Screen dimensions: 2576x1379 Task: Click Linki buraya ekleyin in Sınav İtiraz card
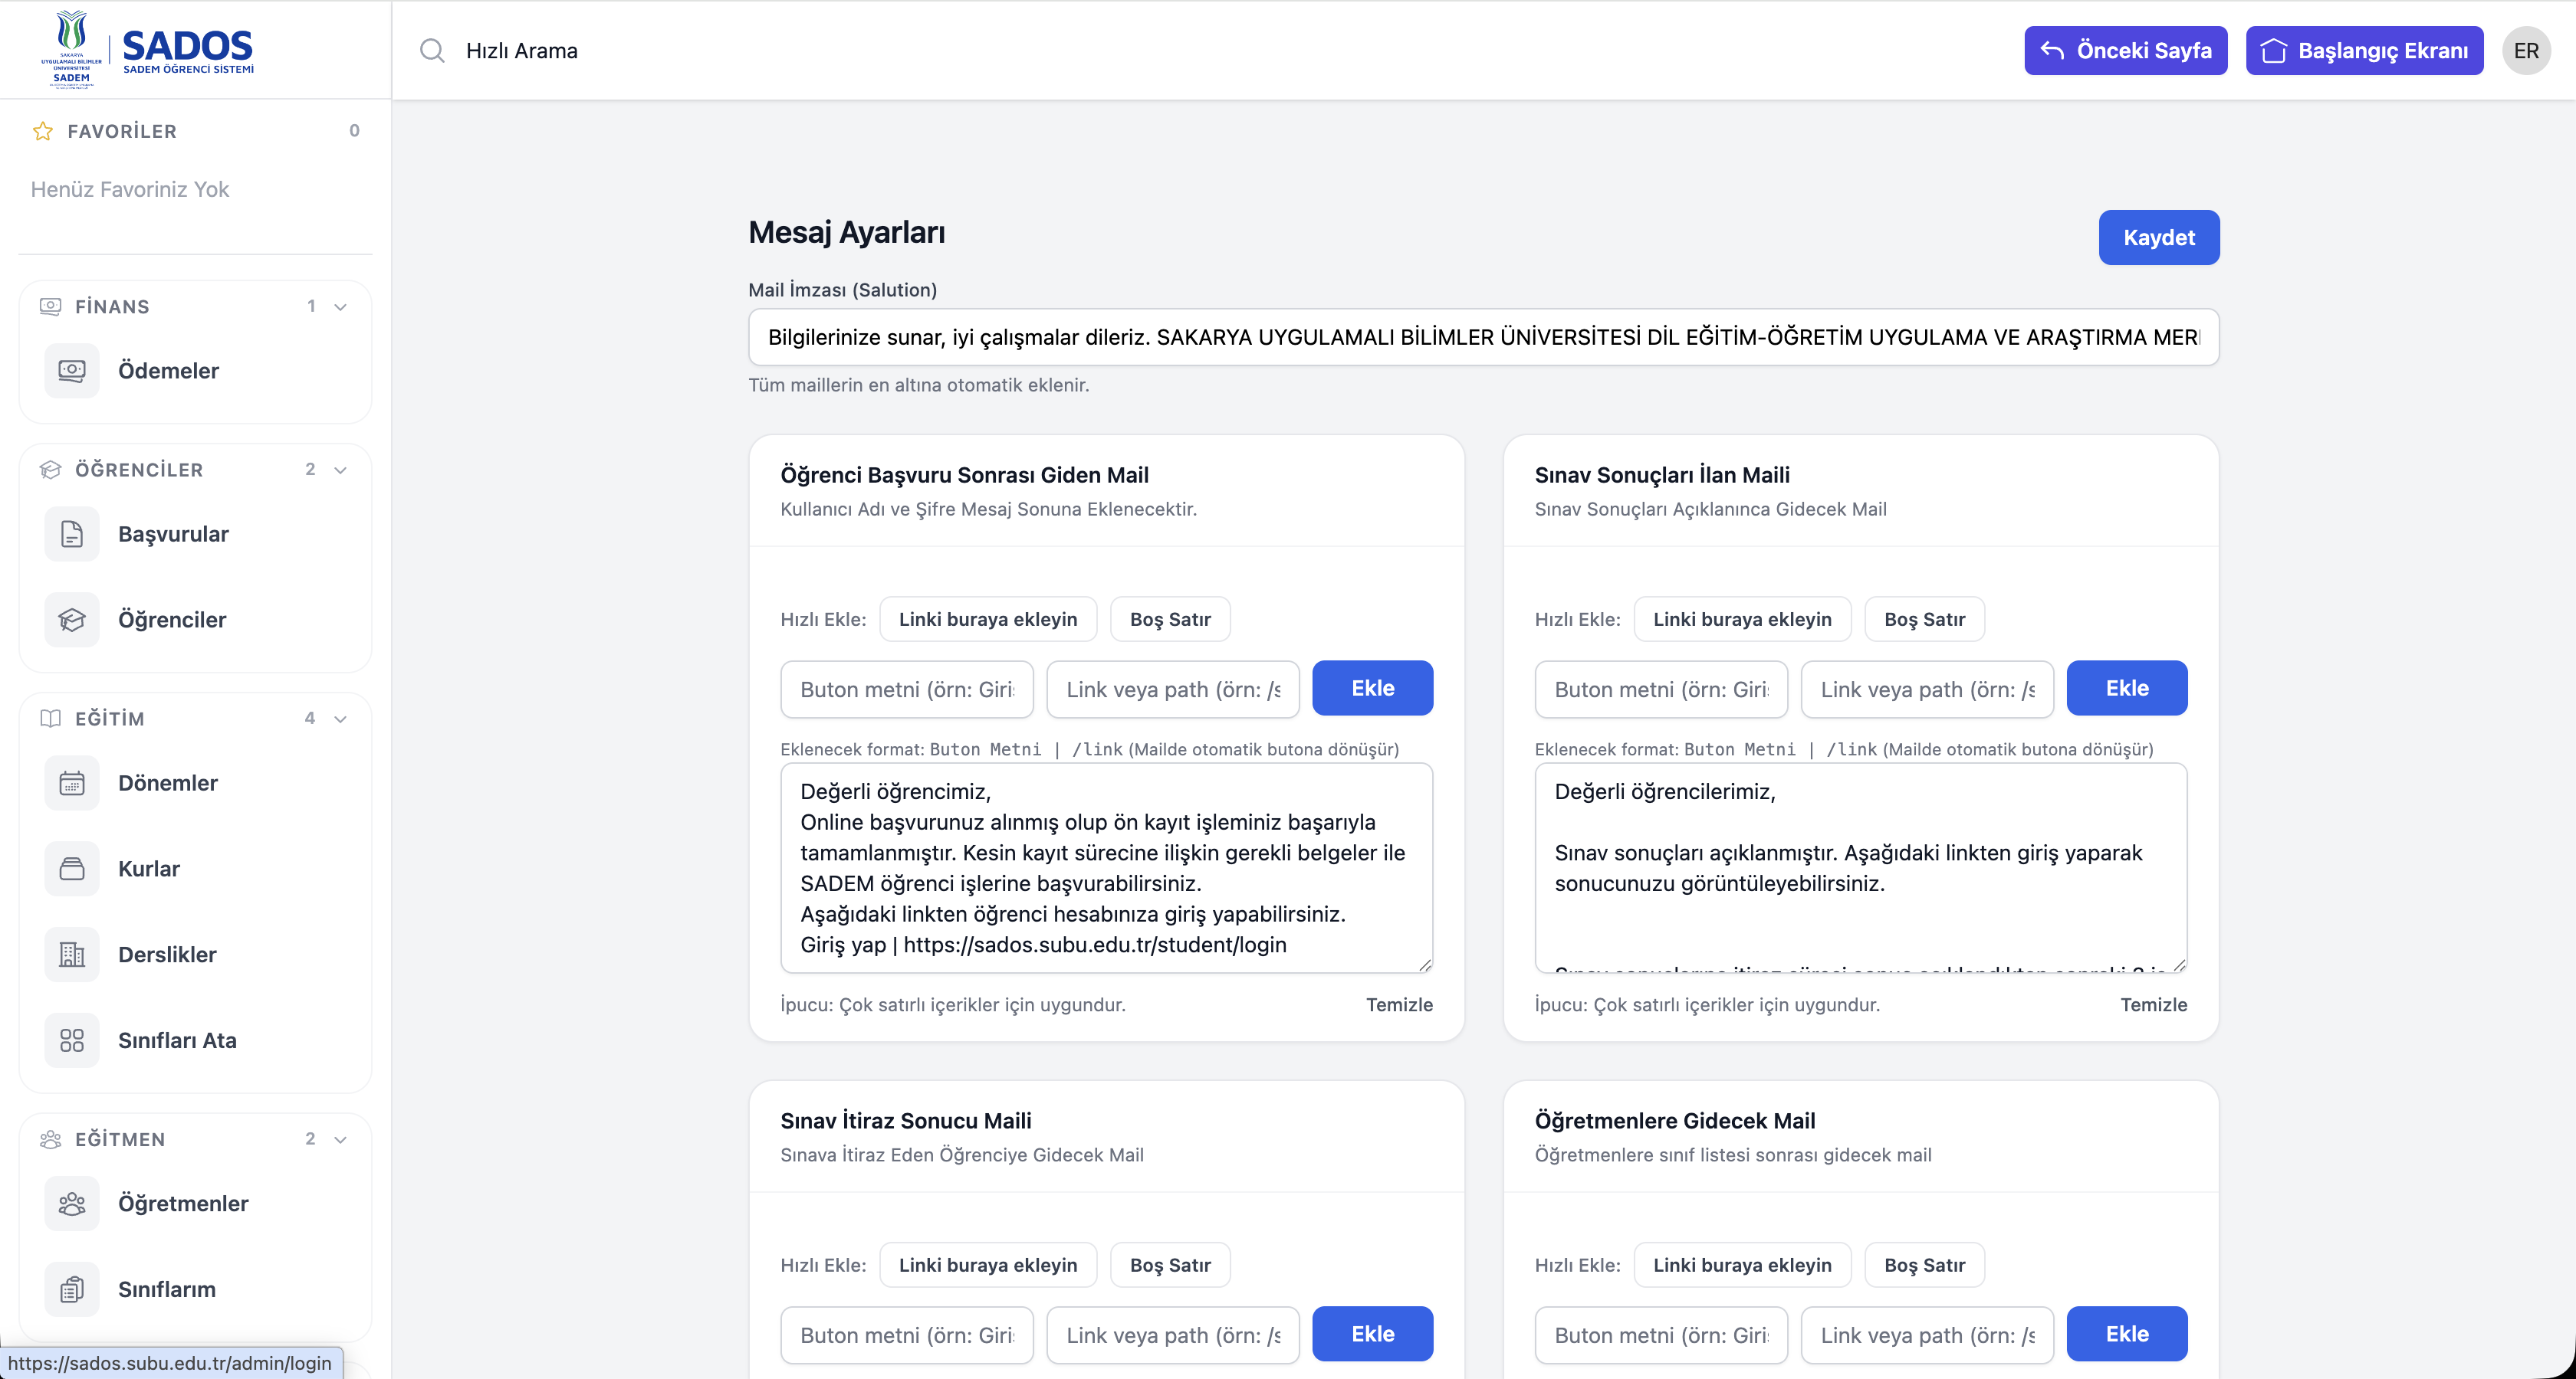click(988, 1264)
